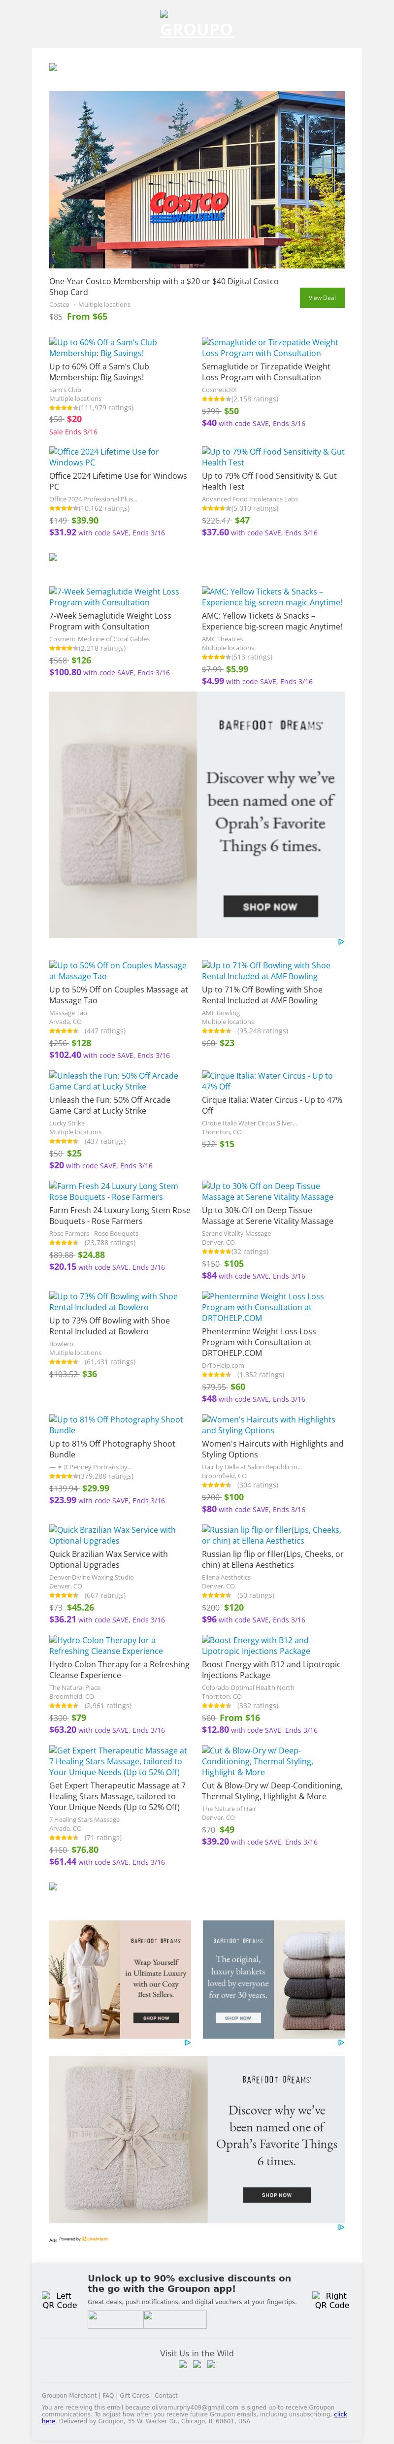Open the AMC Yellow Tickets & Snacks deal
394x2444 pixels.
271,597
